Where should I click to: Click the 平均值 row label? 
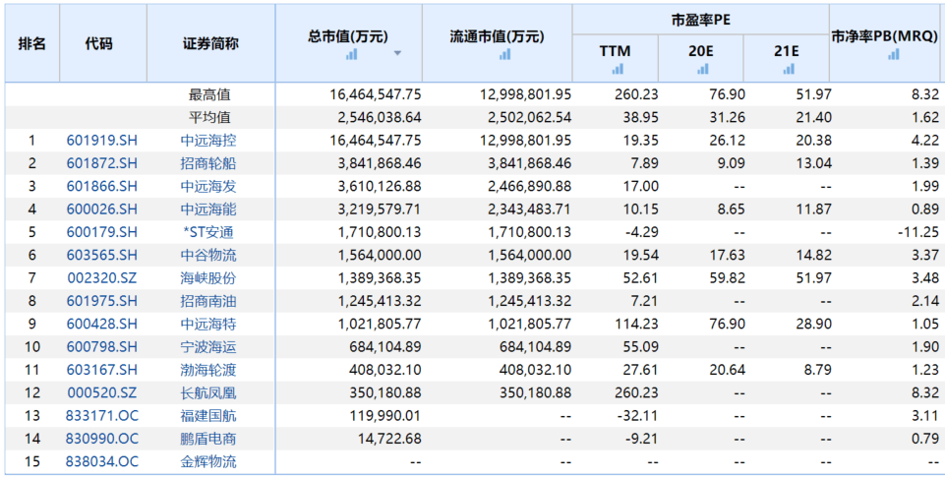209,118
